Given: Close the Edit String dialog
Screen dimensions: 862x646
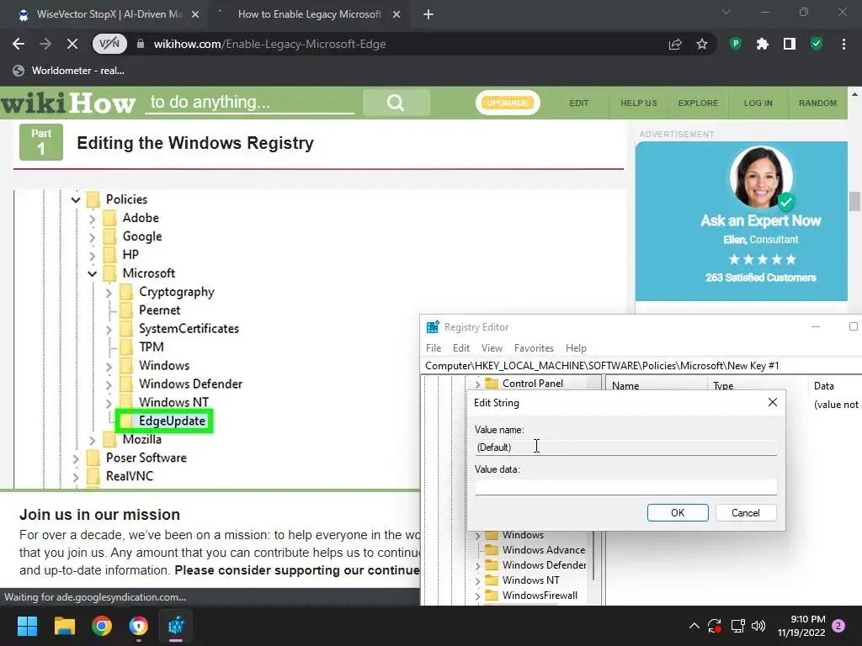Looking at the screenshot, I should click(773, 403).
